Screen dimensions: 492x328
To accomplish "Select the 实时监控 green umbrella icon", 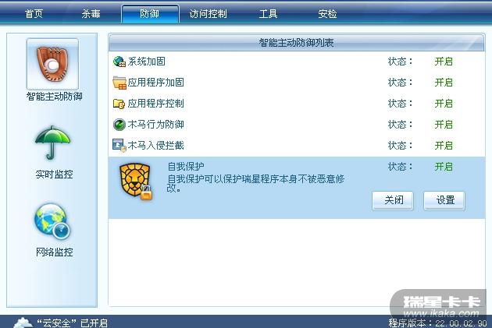I will click(52, 143).
